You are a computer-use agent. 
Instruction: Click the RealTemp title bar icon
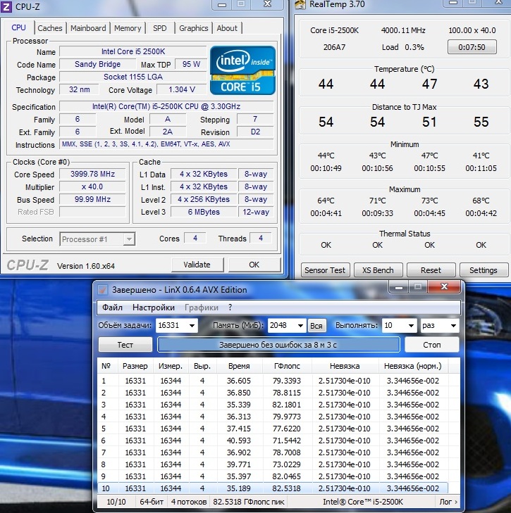pos(300,5)
